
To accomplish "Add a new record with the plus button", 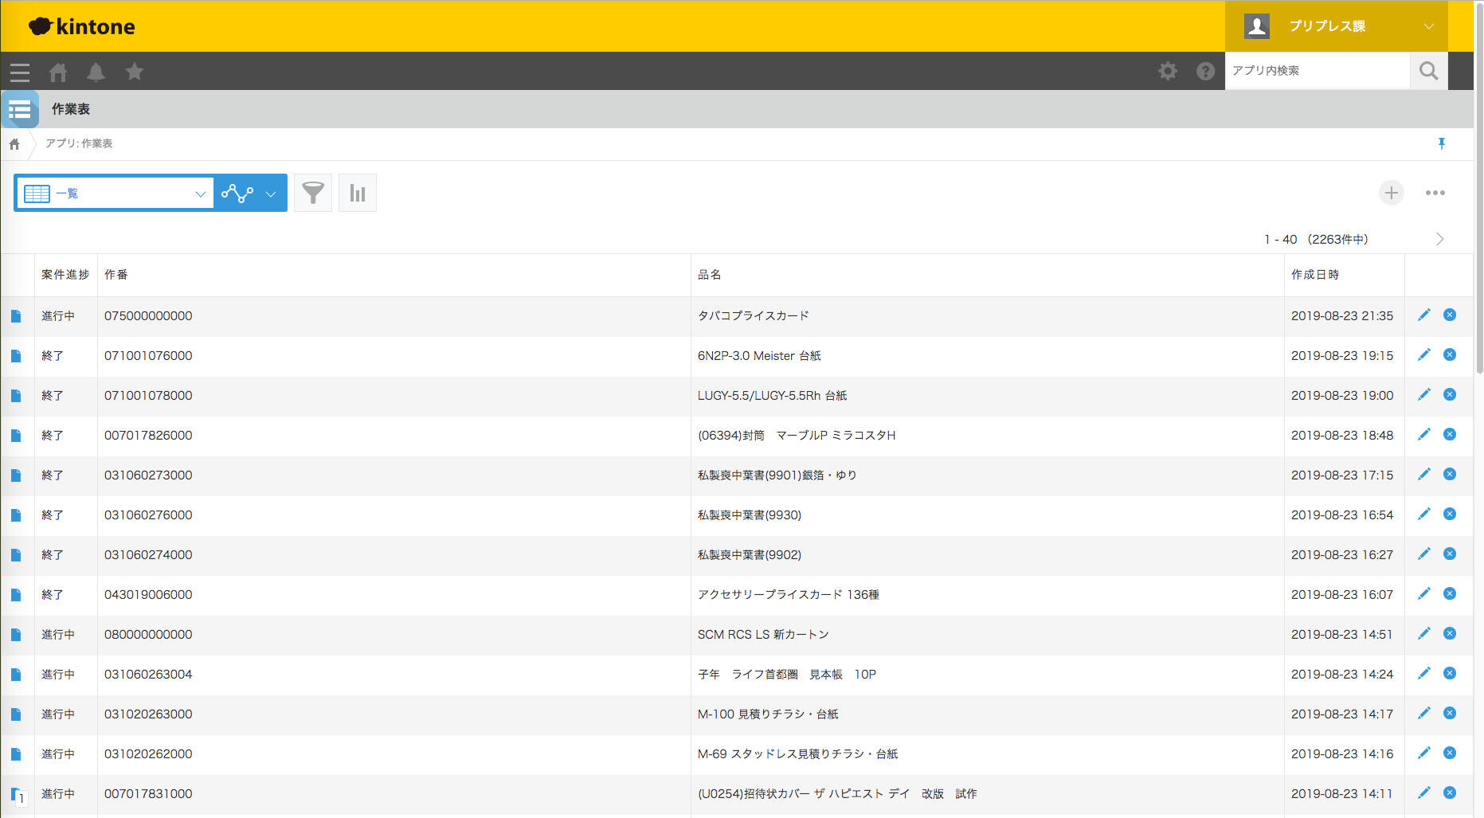I will pyautogui.click(x=1392, y=193).
